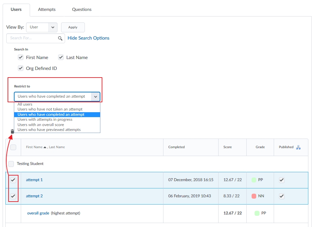This screenshot has width=314, height=227.
Task: Click Hide Search Options link
Action: (88, 38)
